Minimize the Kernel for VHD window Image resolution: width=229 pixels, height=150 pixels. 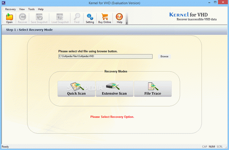coord(210,3)
